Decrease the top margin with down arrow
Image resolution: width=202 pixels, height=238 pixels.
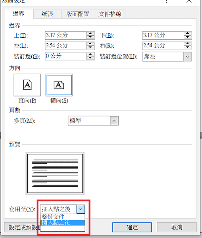(90, 37)
